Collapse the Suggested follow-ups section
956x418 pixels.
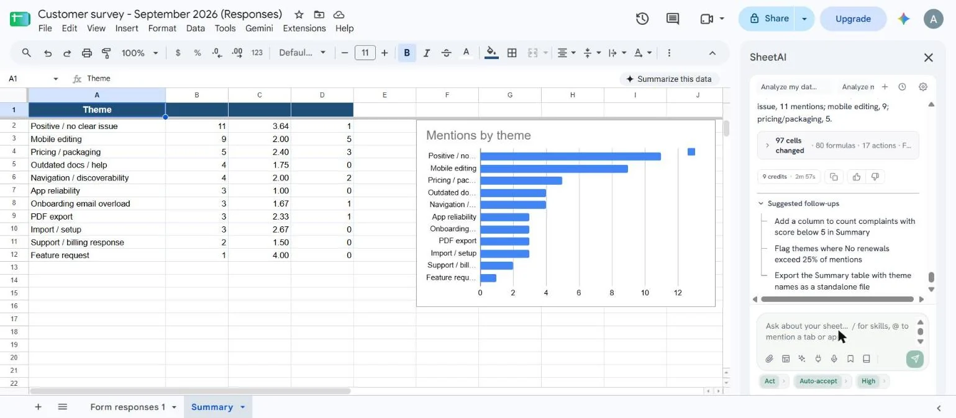(x=798, y=203)
